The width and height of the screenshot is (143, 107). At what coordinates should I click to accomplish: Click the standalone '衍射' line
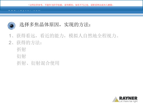point(21,56)
